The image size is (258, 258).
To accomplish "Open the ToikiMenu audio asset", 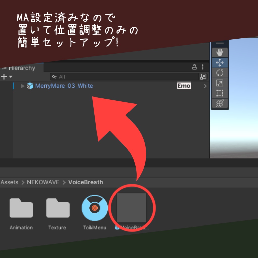I will pyautogui.click(x=95, y=207).
